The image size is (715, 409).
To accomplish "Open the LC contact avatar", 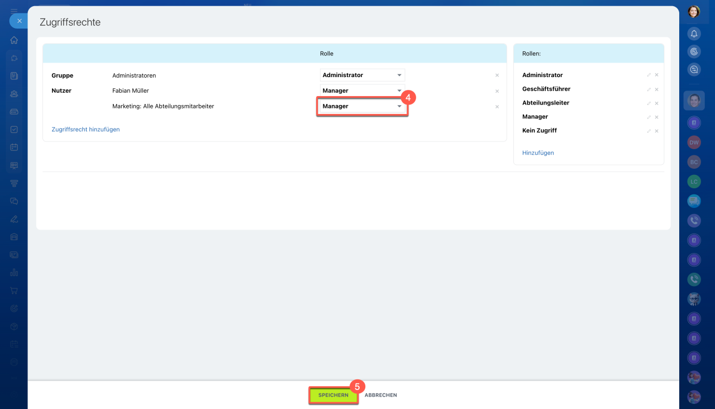I will pos(694,182).
